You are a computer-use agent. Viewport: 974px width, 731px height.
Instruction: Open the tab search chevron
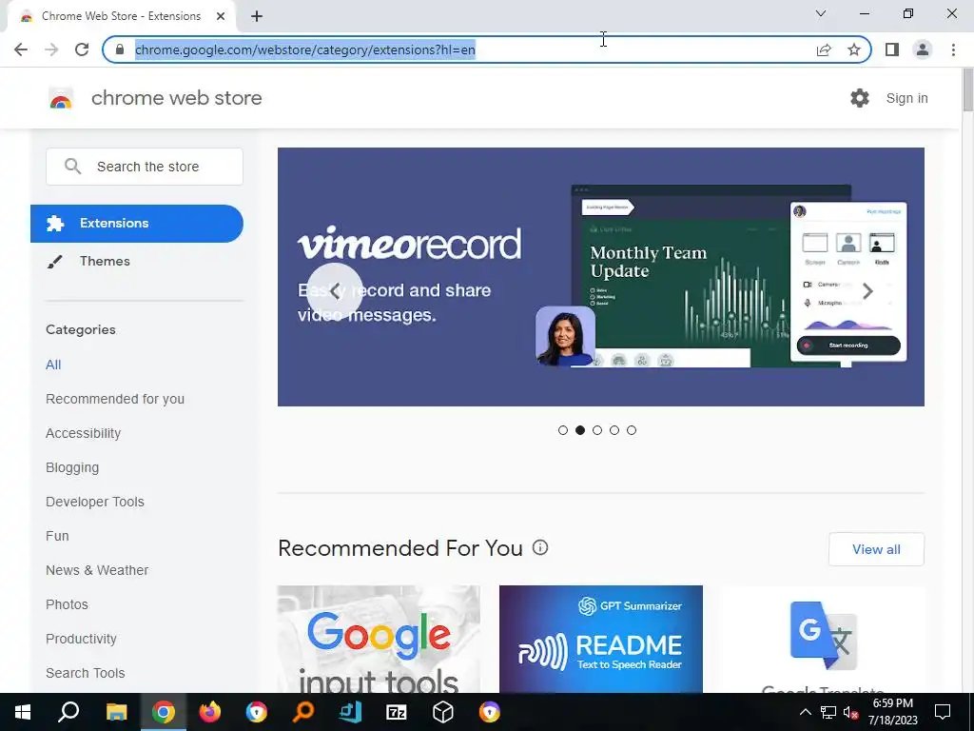821,13
